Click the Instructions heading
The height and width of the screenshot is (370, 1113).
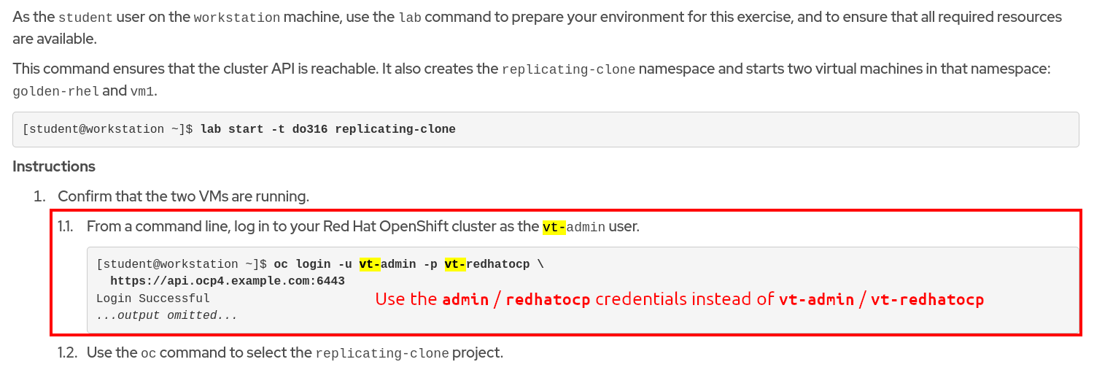pyautogui.click(x=54, y=166)
